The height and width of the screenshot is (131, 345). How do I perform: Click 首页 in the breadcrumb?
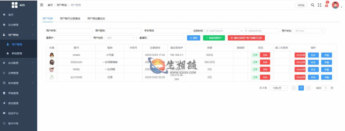click(50, 5)
